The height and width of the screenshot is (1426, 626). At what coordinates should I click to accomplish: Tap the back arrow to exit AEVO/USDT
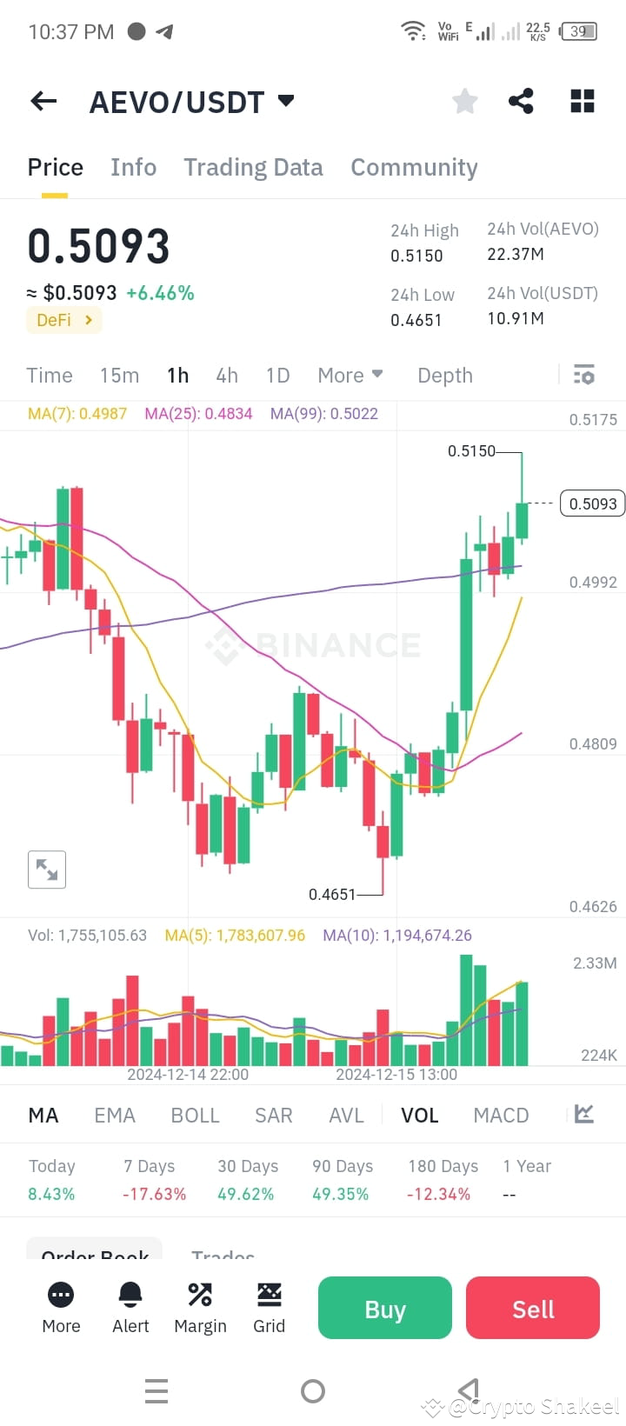click(43, 101)
